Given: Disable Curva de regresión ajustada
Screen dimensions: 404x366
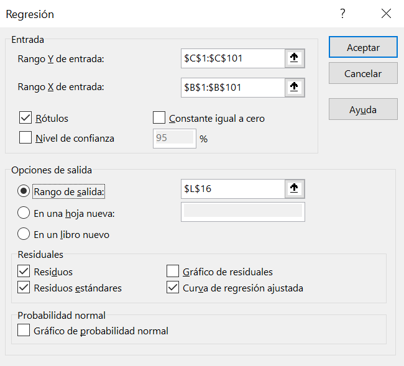Looking at the screenshot, I should pos(173,288).
